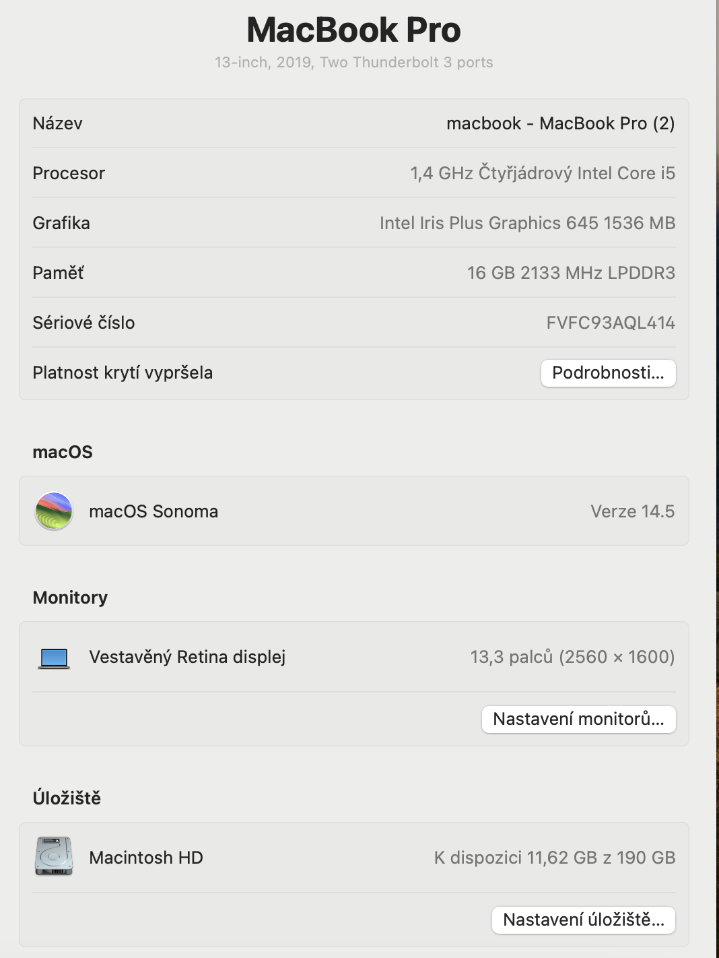Click the processor value 1,4 GHz Intel Core i5

pyautogui.click(x=543, y=173)
